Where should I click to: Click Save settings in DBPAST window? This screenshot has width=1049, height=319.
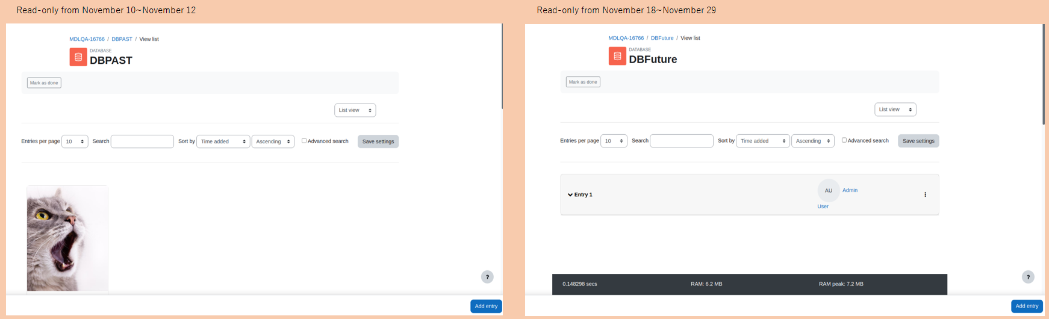coord(378,141)
